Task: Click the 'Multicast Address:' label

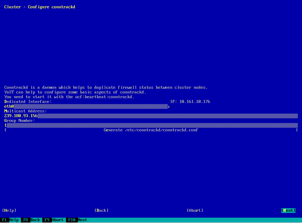Action: [x=25, y=111]
